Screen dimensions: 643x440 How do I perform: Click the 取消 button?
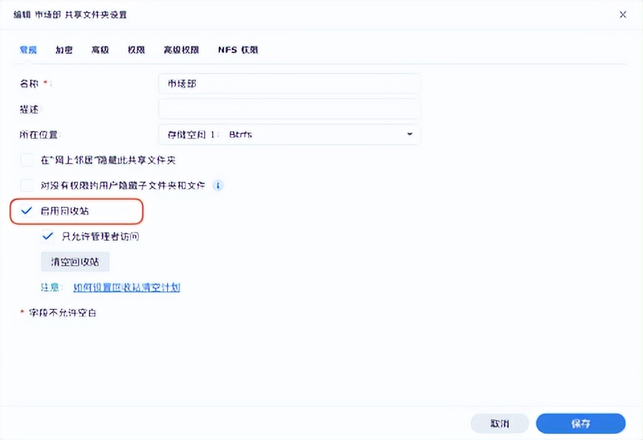coord(500,423)
